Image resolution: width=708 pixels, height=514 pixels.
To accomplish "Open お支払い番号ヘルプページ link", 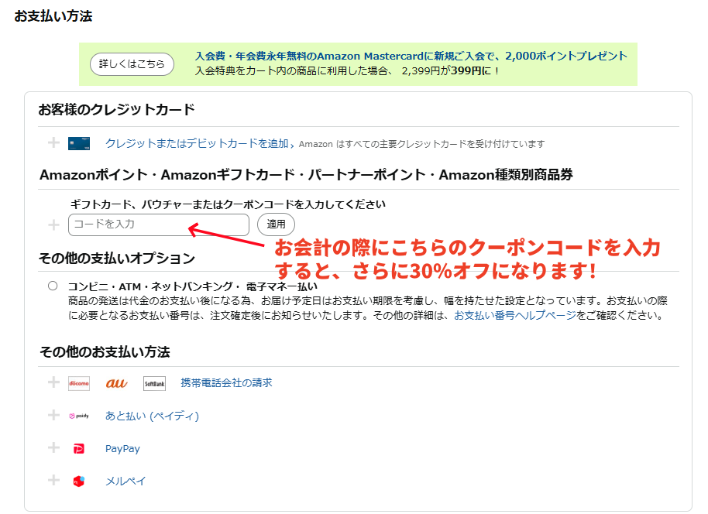I will tap(515, 315).
